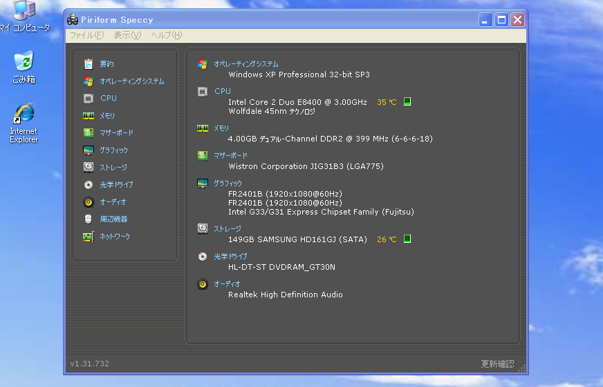The height and width of the screenshot is (387, 603).
Task: Click hard disk icon in summary panel
Action: (203, 228)
